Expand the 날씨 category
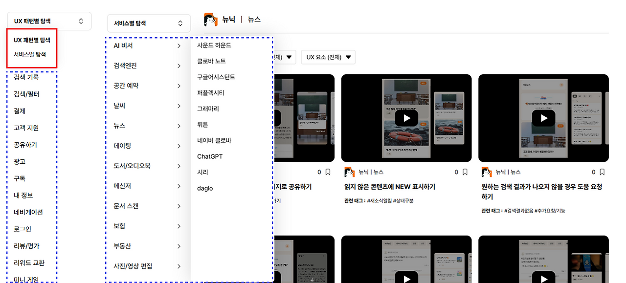The width and height of the screenshot is (626, 283). 148,106
